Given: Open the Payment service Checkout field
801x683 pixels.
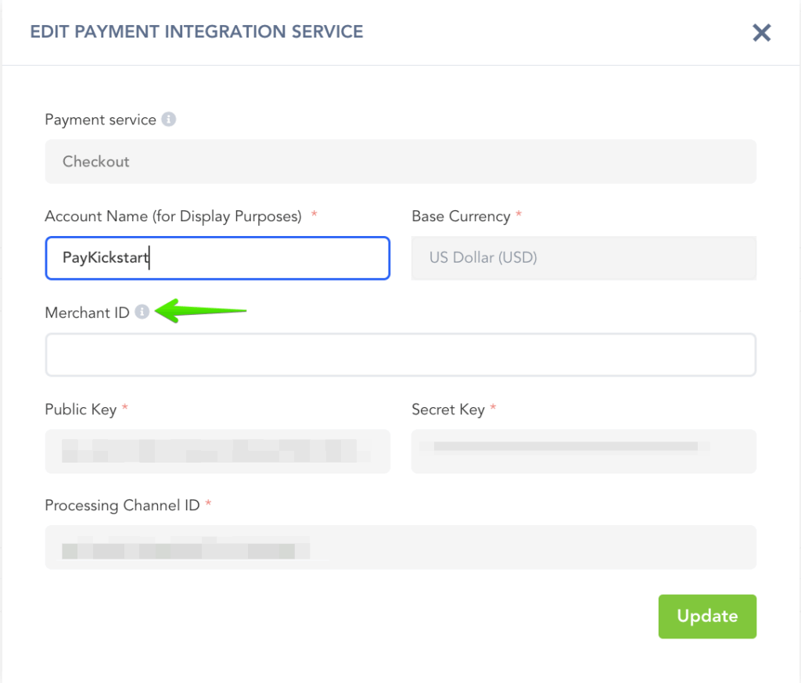Looking at the screenshot, I should [400, 162].
